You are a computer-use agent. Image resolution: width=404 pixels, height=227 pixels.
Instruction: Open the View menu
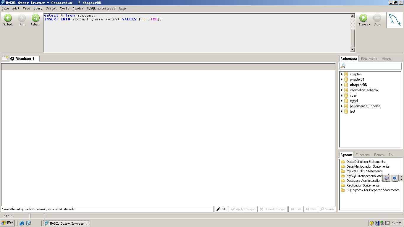pyautogui.click(x=26, y=9)
